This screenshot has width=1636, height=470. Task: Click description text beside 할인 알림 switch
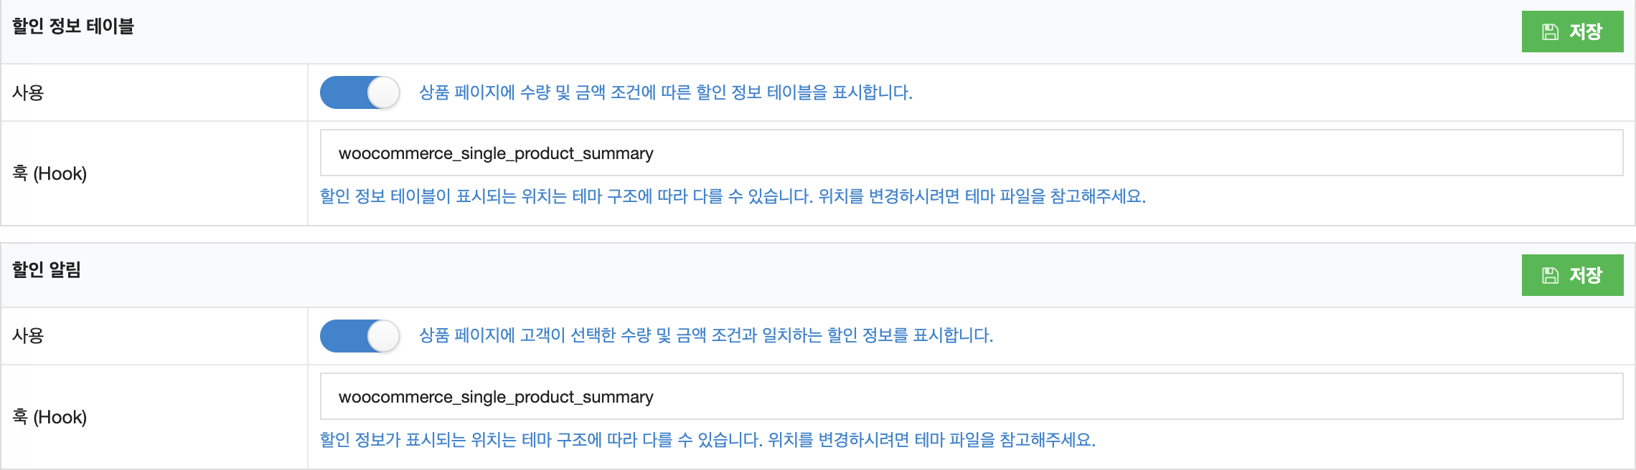point(705,335)
